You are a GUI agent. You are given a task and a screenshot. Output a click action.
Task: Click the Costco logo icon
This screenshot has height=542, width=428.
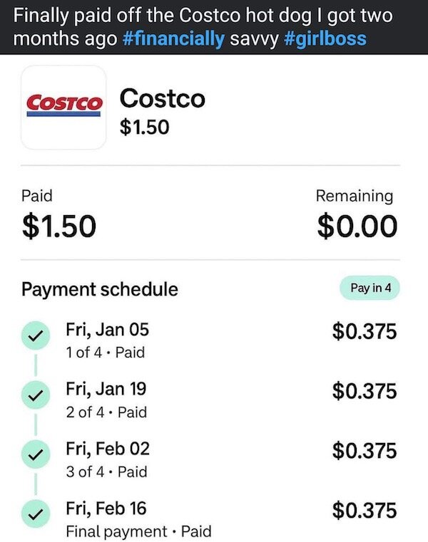tap(63, 108)
